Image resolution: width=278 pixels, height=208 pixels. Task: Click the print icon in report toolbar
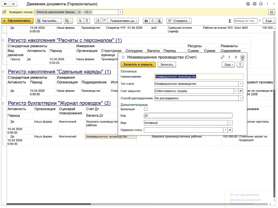(146, 21)
